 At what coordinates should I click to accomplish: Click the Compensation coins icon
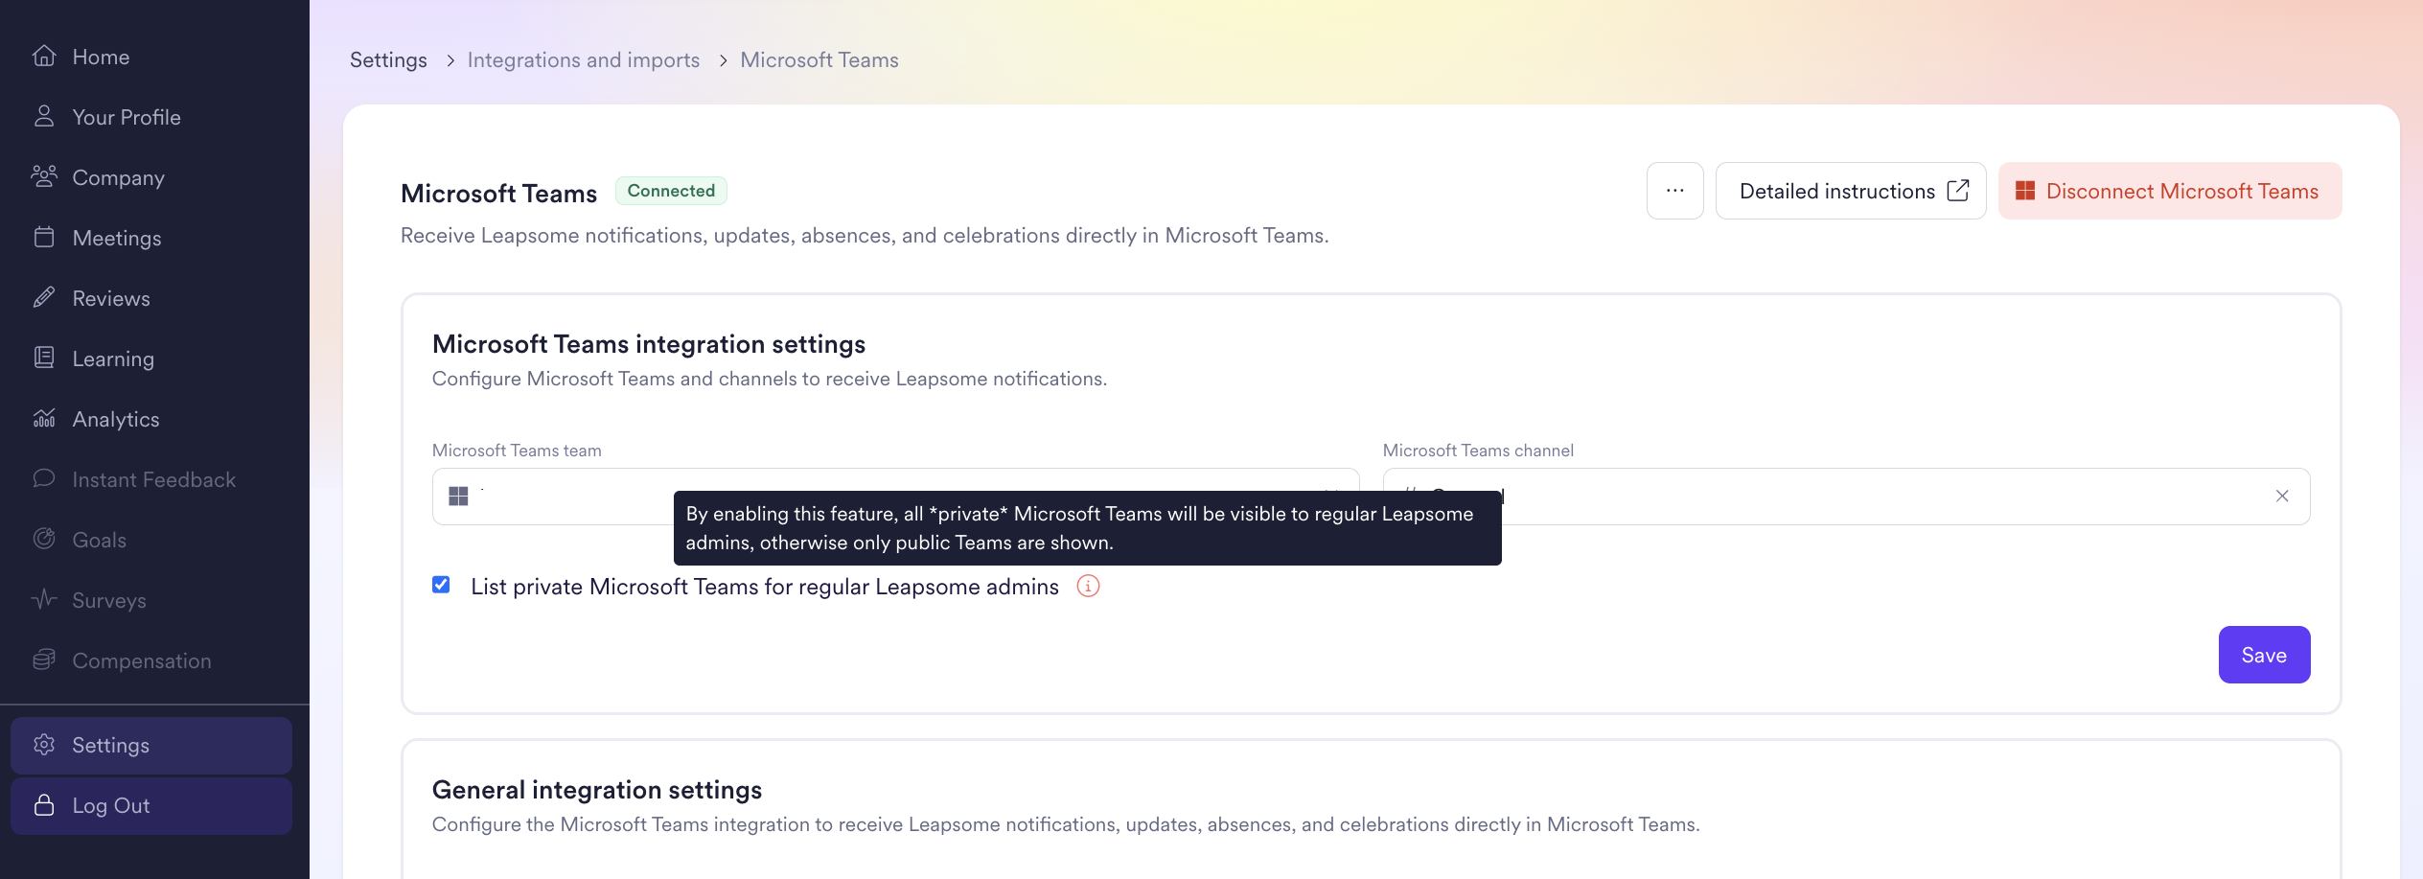(44, 660)
